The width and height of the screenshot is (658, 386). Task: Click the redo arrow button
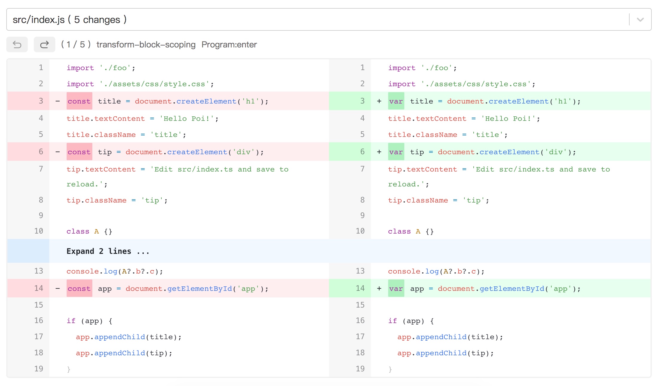coord(44,45)
